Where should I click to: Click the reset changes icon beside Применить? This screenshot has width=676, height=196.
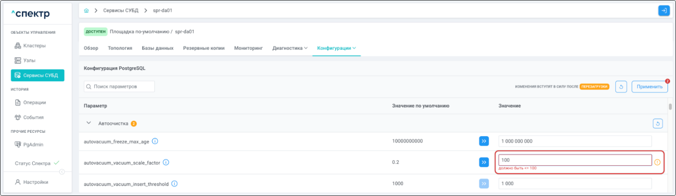pyautogui.click(x=621, y=87)
